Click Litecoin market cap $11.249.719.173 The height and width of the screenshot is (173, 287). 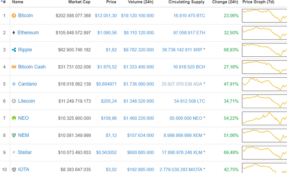point(74,101)
